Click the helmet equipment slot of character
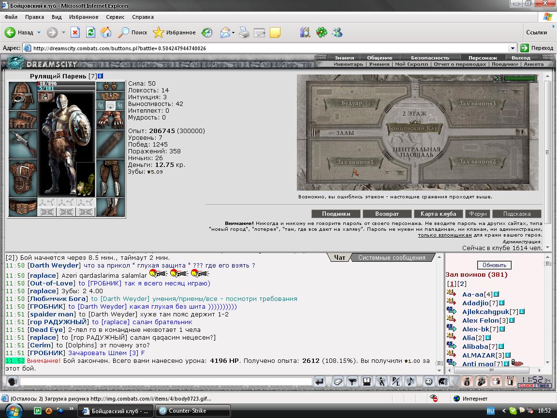Image resolution: width=557 pixels, height=418 pixels. [x=22, y=96]
